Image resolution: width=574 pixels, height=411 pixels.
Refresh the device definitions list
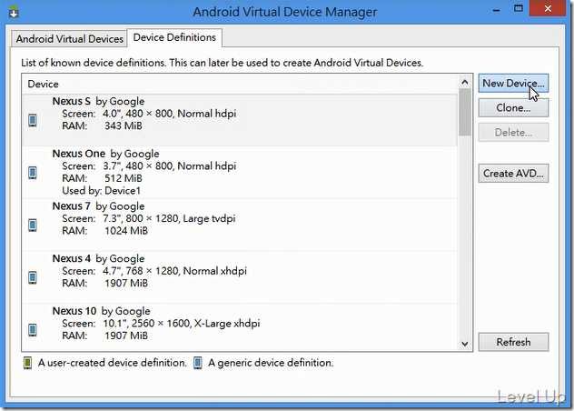click(x=513, y=342)
